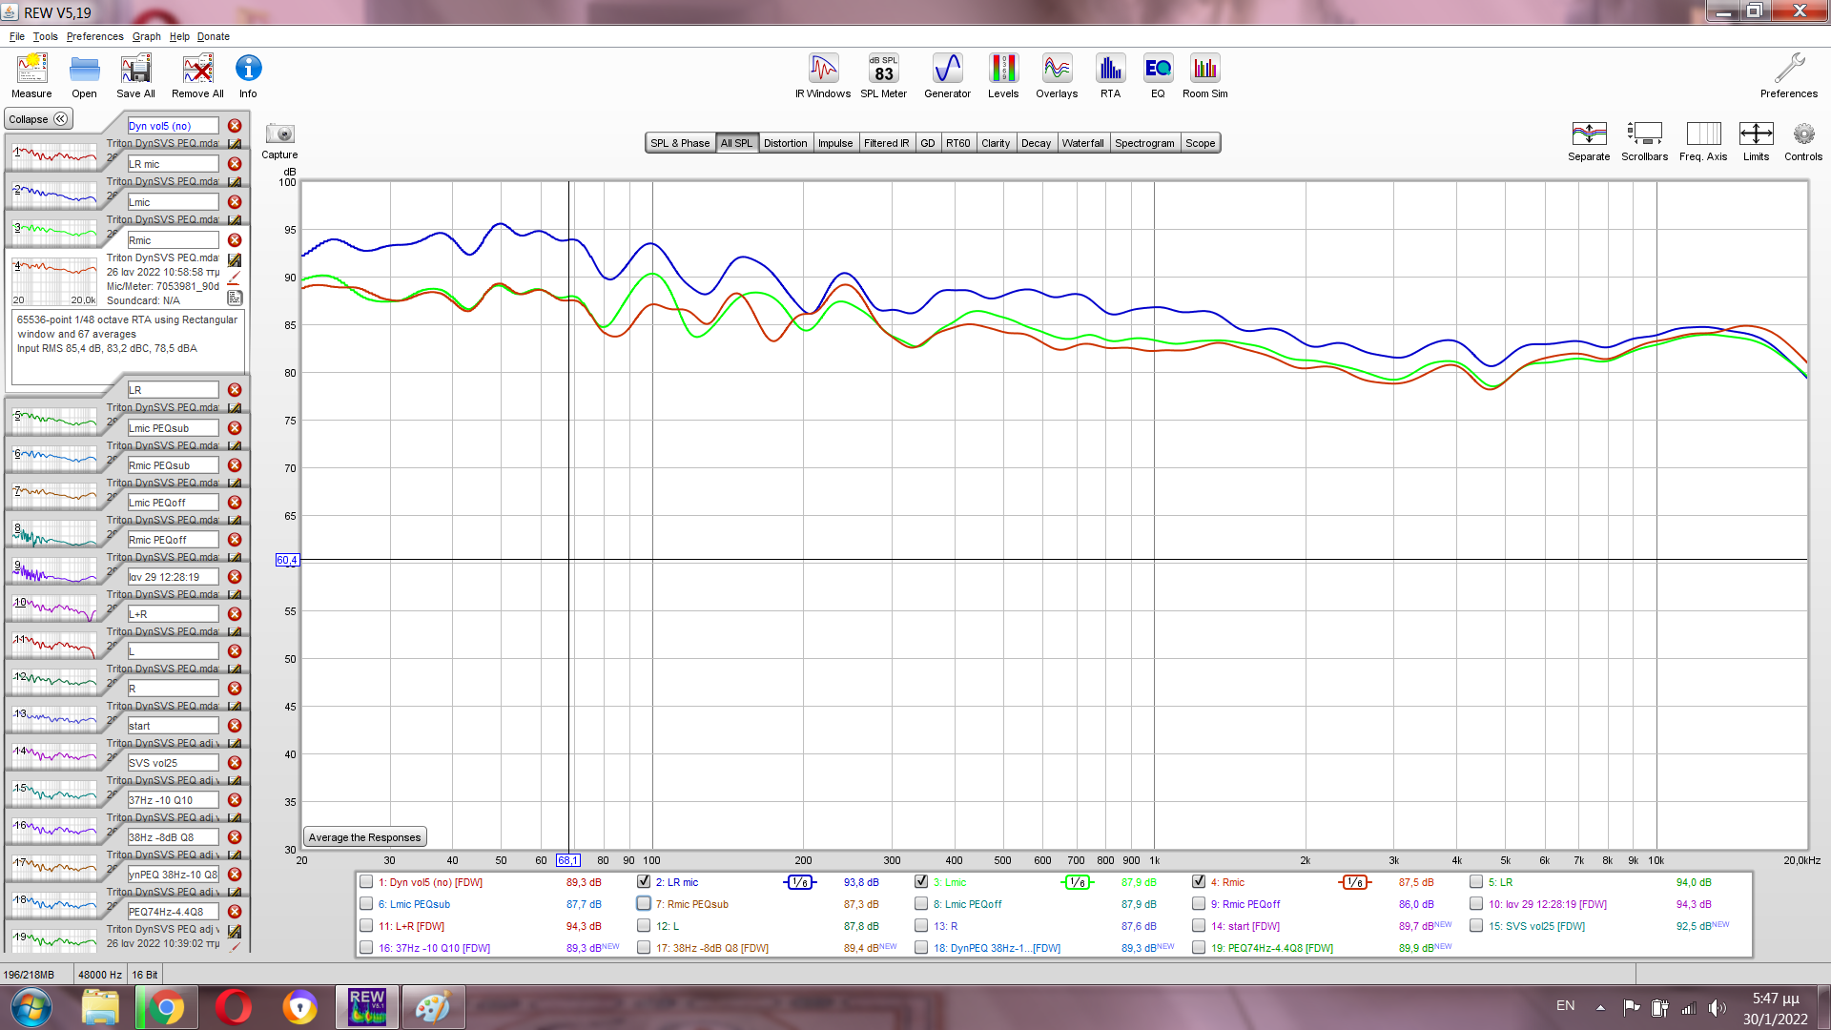Screen dimensions: 1831x1030
Task: Open smoothing selector for Lmic trace
Action: pos(1077,882)
